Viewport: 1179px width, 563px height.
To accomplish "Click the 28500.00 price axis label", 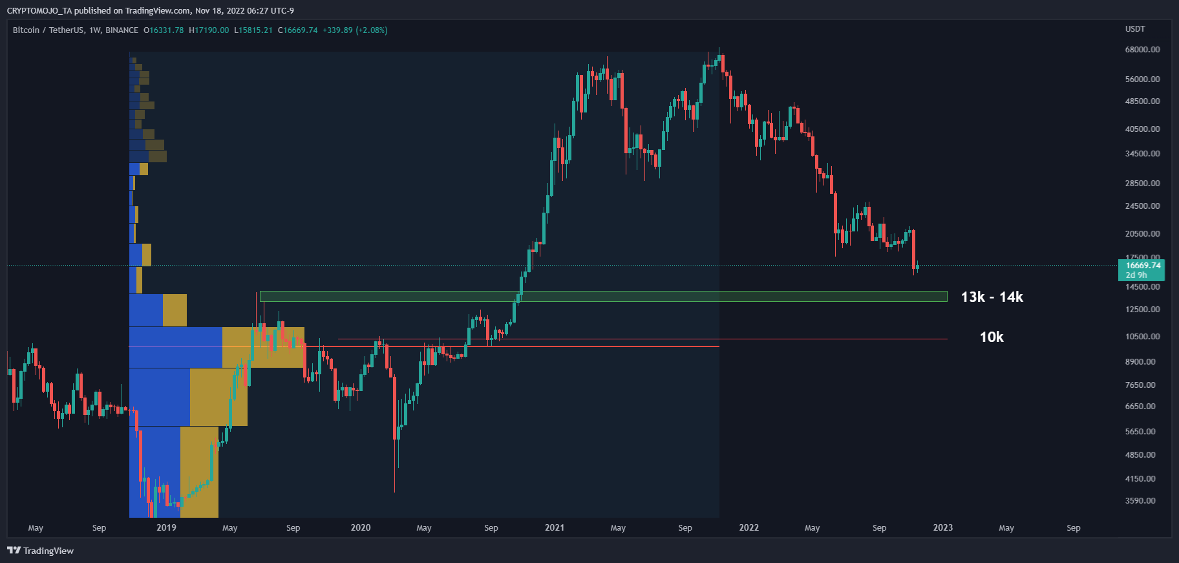I will pos(1142,184).
